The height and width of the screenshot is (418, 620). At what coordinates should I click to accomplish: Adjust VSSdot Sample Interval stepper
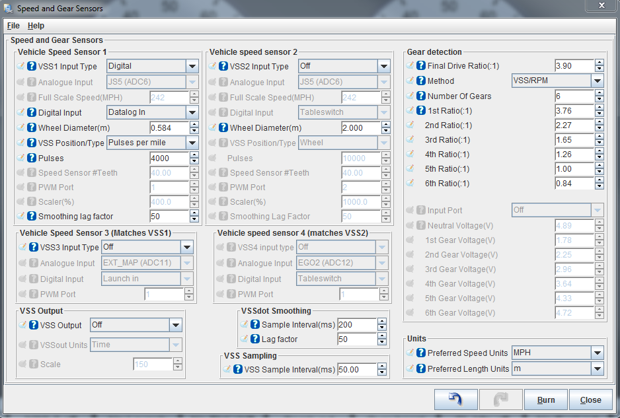click(381, 325)
